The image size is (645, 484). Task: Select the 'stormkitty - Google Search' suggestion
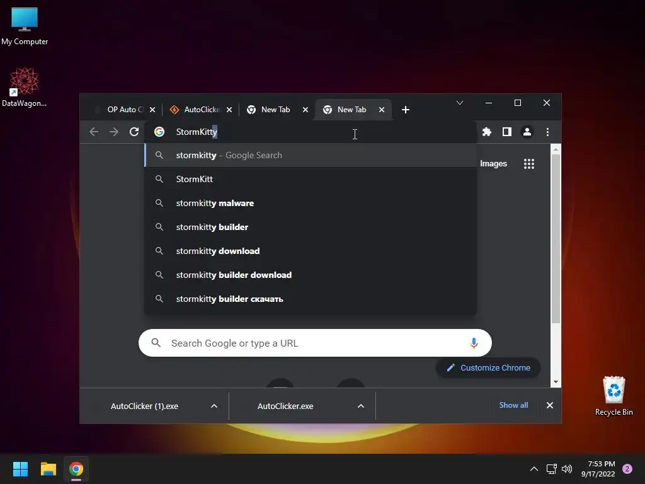click(x=311, y=155)
